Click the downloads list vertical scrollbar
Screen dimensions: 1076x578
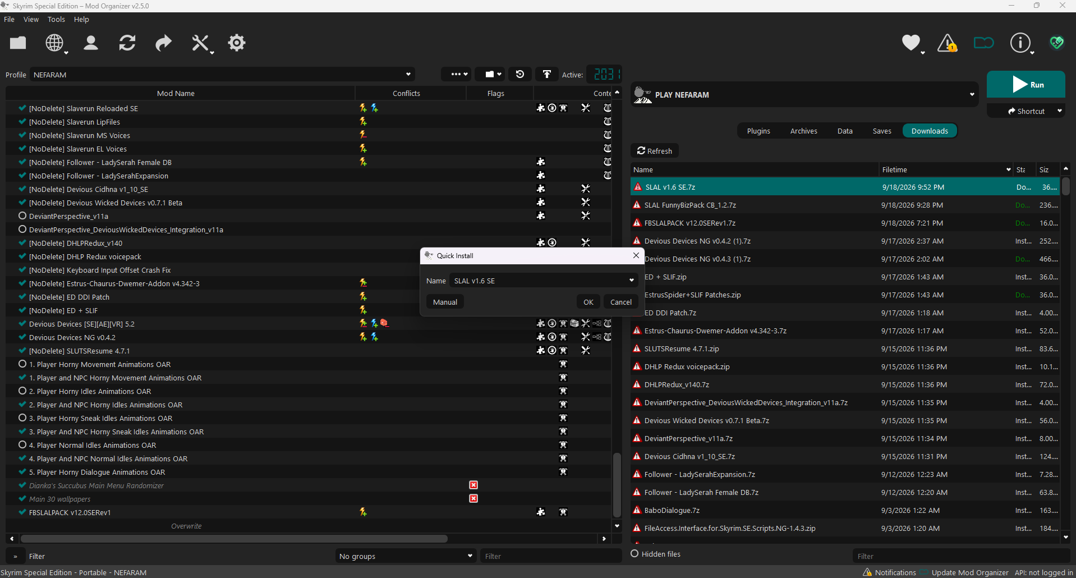[1066, 185]
